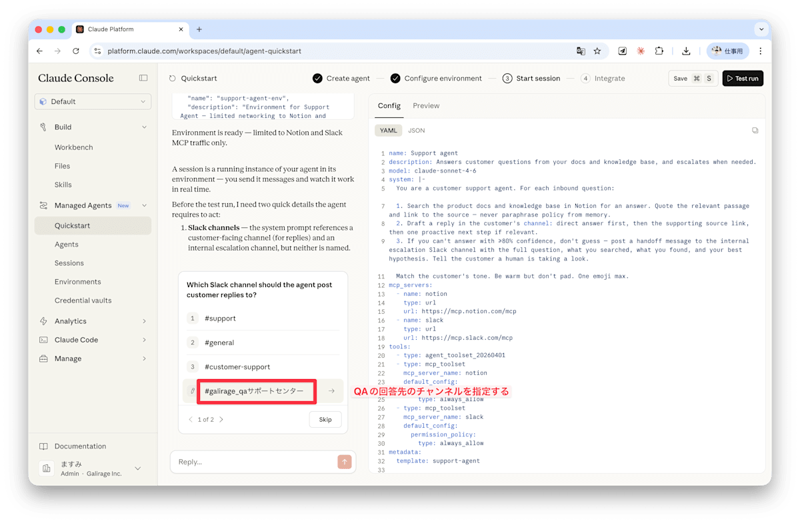Expand the Manage section
800x523 pixels.
point(144,358)
